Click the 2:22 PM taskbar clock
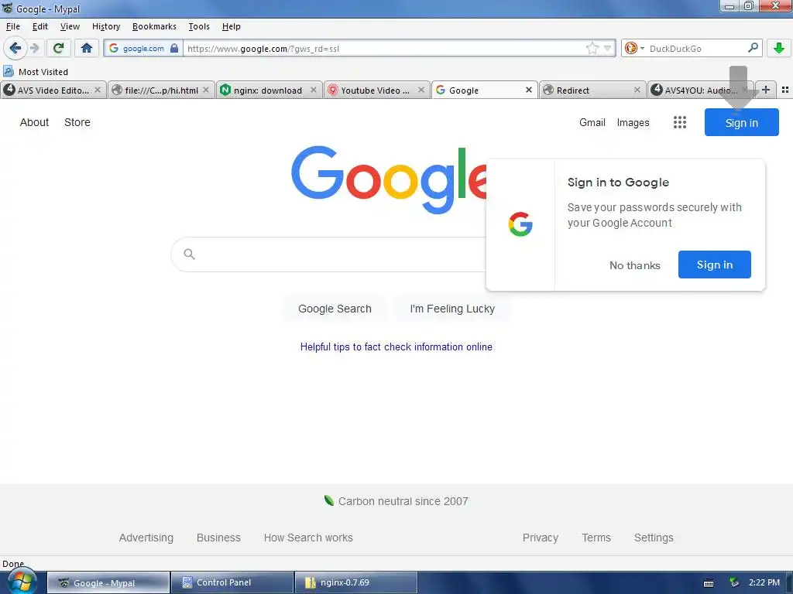793x594 pixels. pos(764,582)
